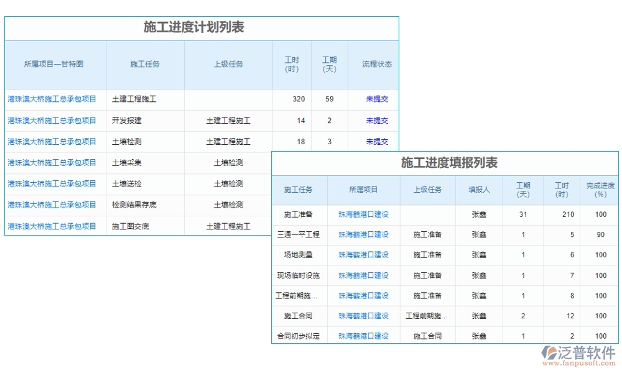Click the 所属项目—甘特图 column header

(55, 64)
